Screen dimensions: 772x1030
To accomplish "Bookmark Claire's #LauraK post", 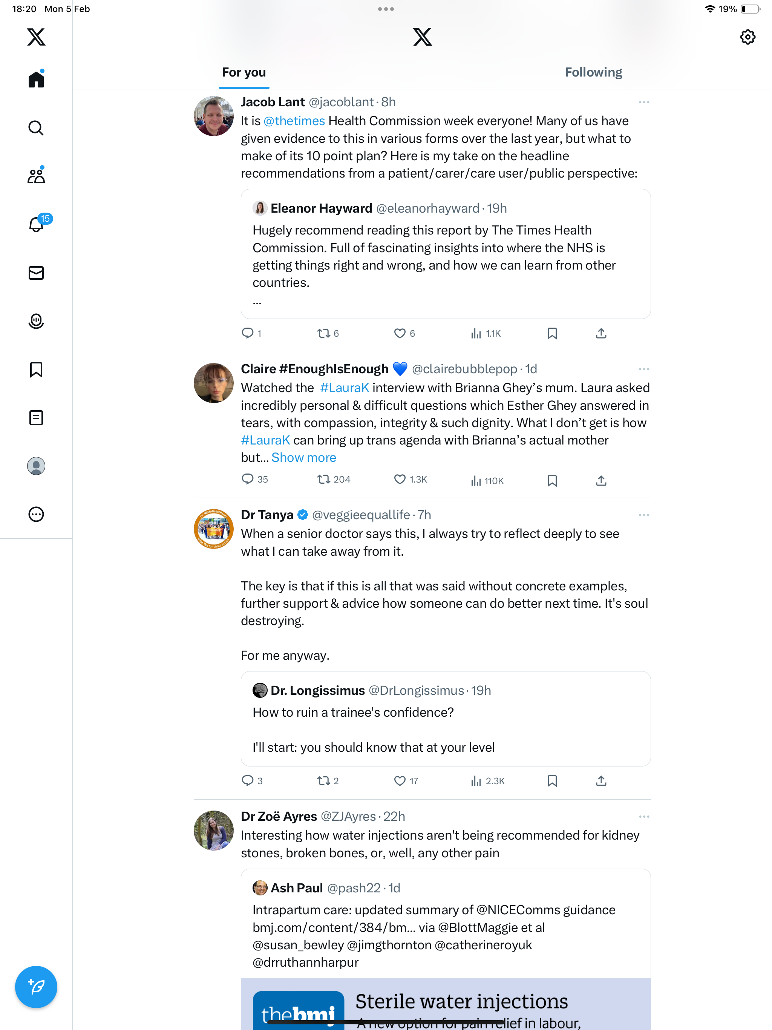I will click(x=552, y=481).
